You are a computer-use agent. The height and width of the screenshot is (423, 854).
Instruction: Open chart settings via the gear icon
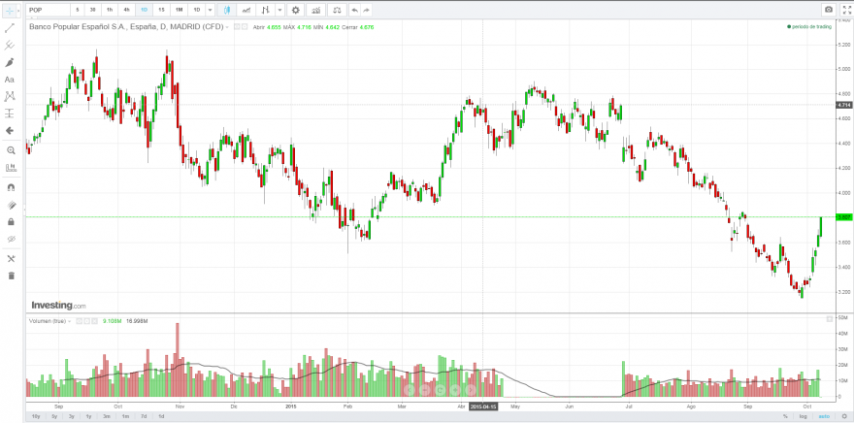(x=296, y=10)
